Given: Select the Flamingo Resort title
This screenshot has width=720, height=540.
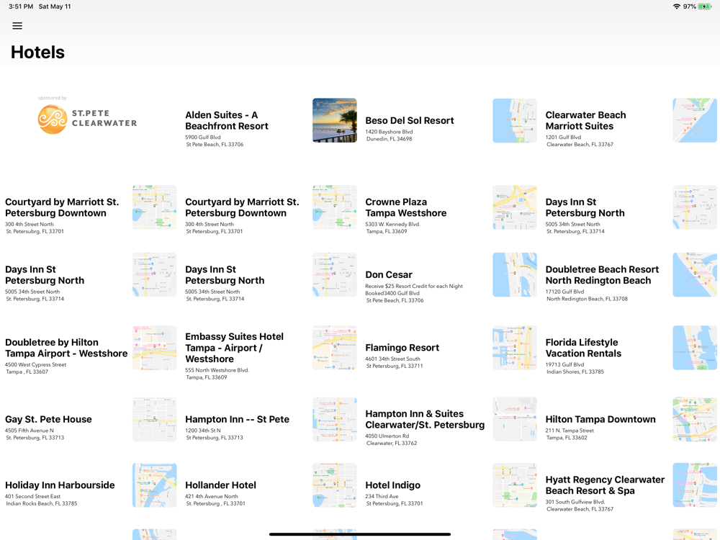Looking at the screenshot, I should pyautogui.click(x=402, y=348).
